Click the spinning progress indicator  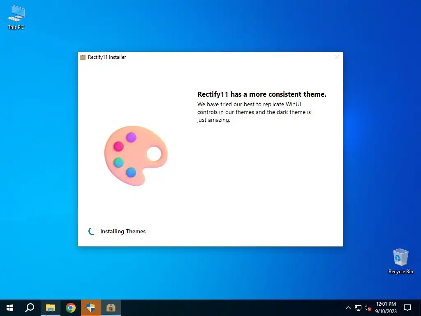(x=92, y=231)
